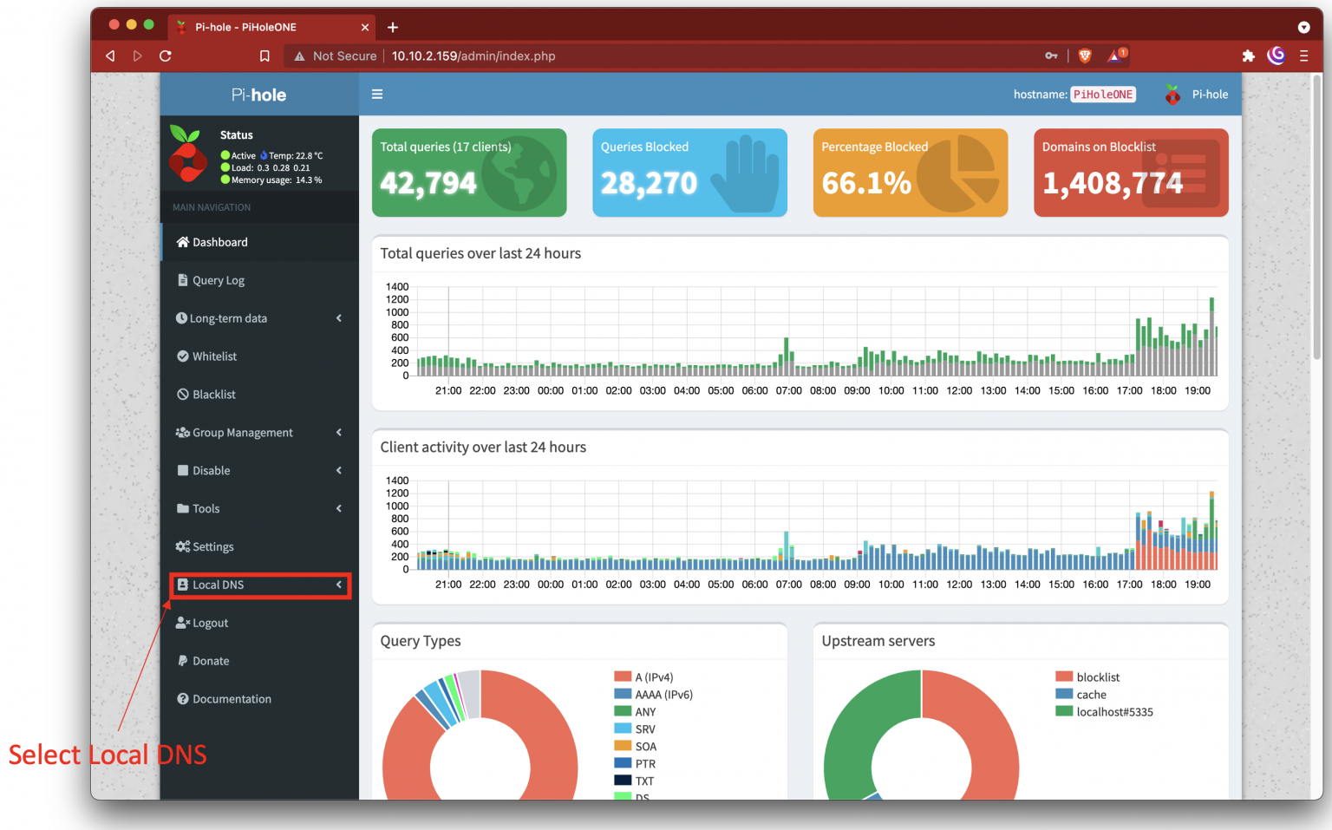Open the Query Log page

pos(218,280)
